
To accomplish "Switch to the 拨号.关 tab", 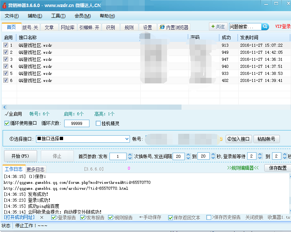I will click(x=30, y=27).
